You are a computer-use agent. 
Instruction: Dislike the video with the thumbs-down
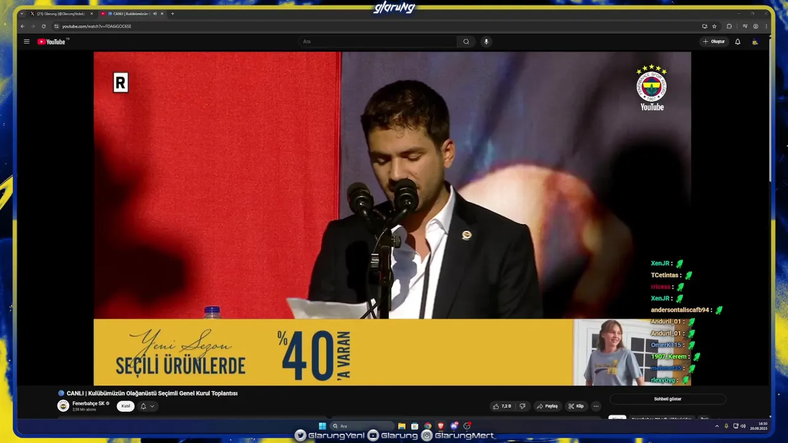[523, 406]
